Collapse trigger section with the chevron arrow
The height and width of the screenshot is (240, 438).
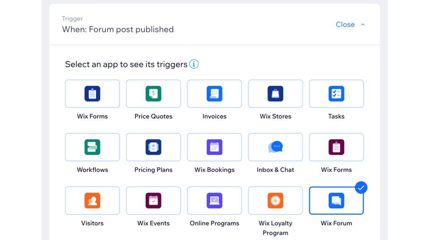[363, 25]
